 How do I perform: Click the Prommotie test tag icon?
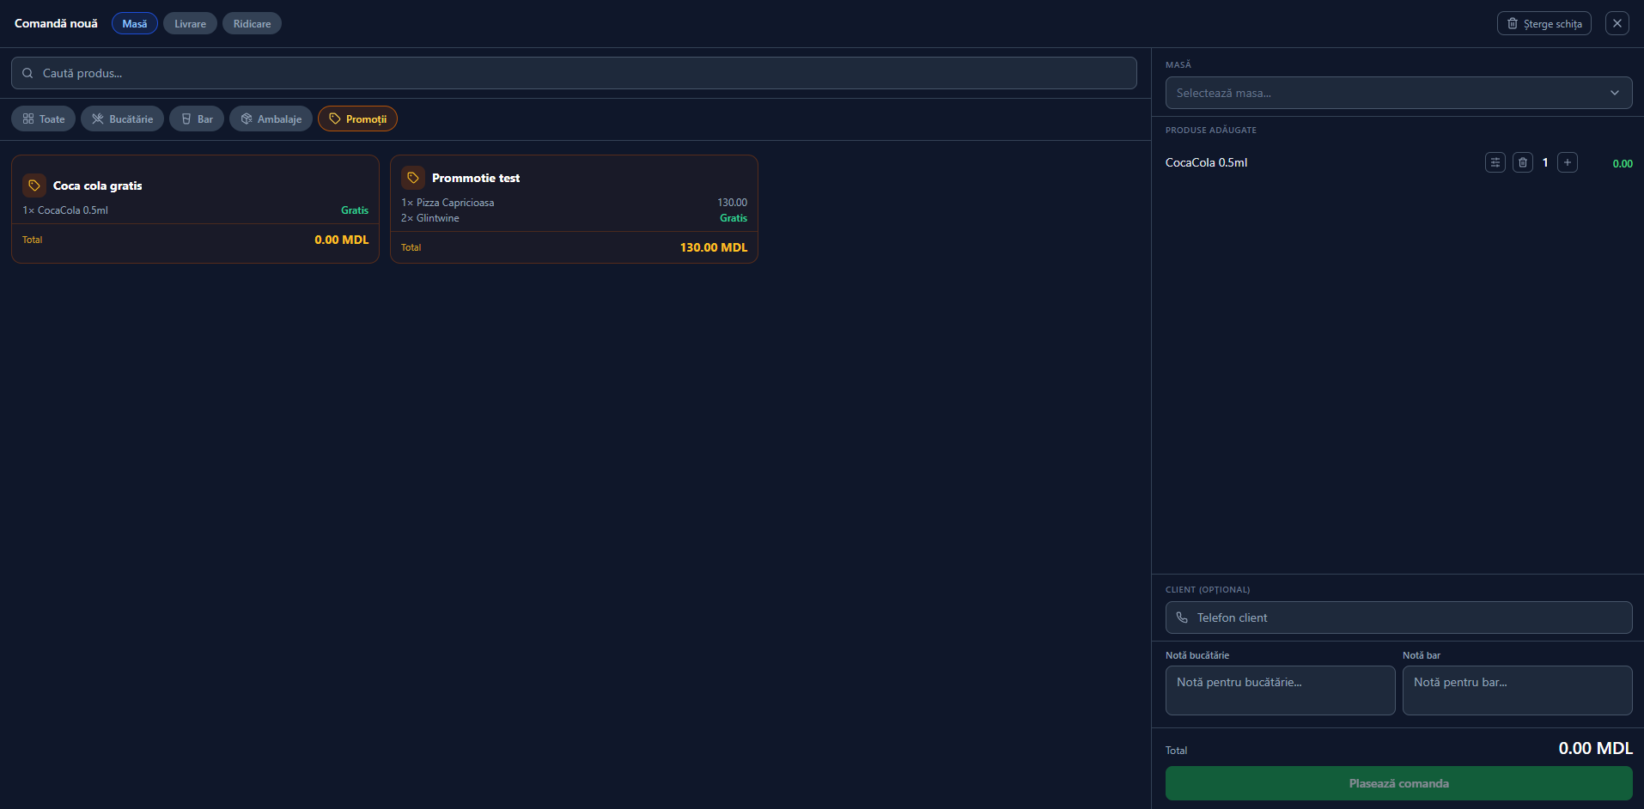[x=413, y=178]
